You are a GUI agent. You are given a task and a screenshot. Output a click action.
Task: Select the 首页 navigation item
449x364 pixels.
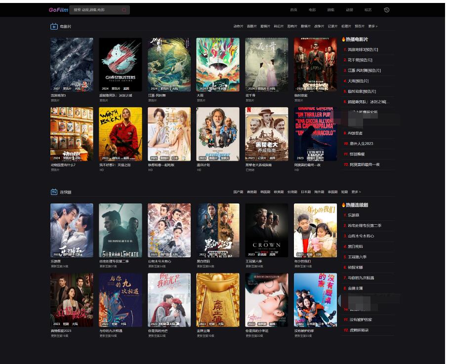click(293, 10)
